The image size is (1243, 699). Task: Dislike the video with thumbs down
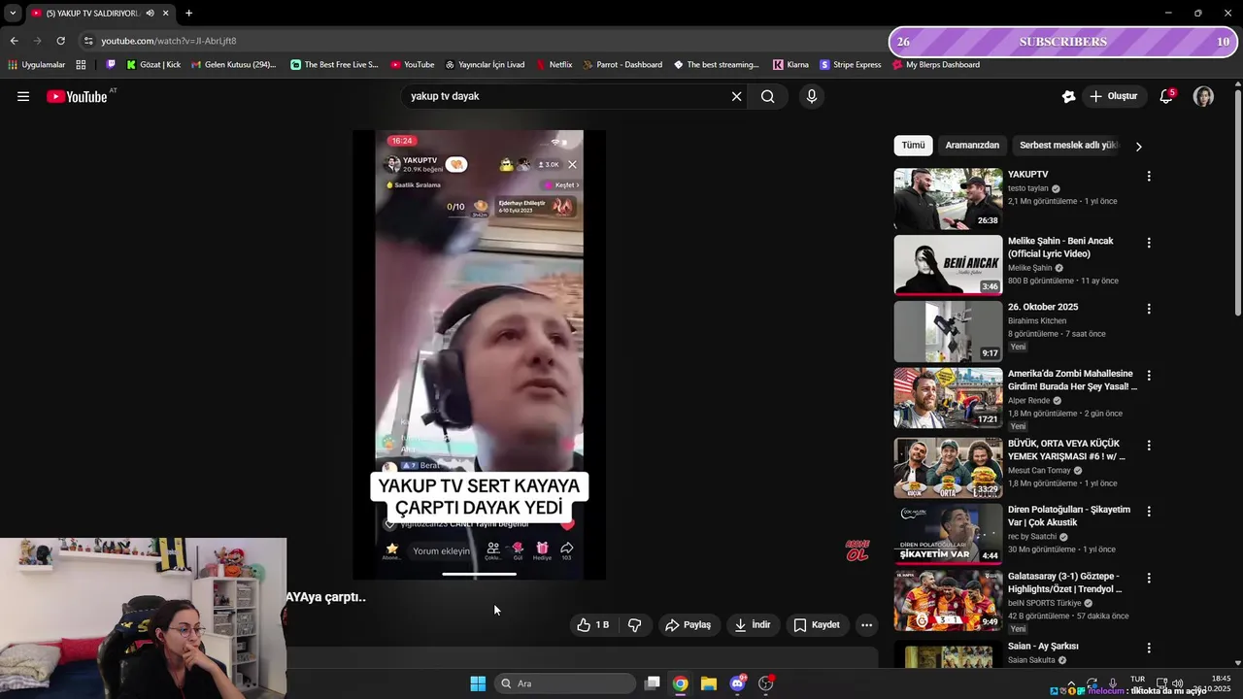click(x=635, y=625)
